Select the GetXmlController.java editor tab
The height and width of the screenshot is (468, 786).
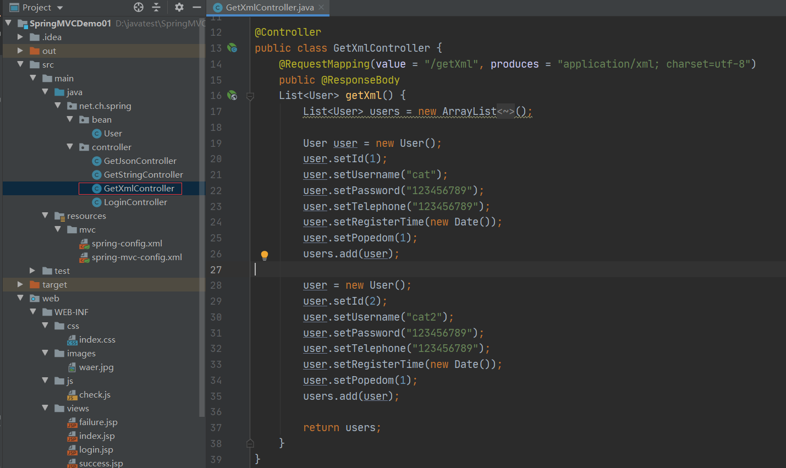coord(268,8)
